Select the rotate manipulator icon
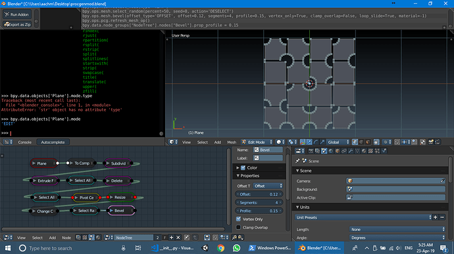 [316, 142]
